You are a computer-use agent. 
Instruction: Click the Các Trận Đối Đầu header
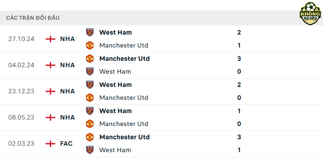(x=33, y=18)
